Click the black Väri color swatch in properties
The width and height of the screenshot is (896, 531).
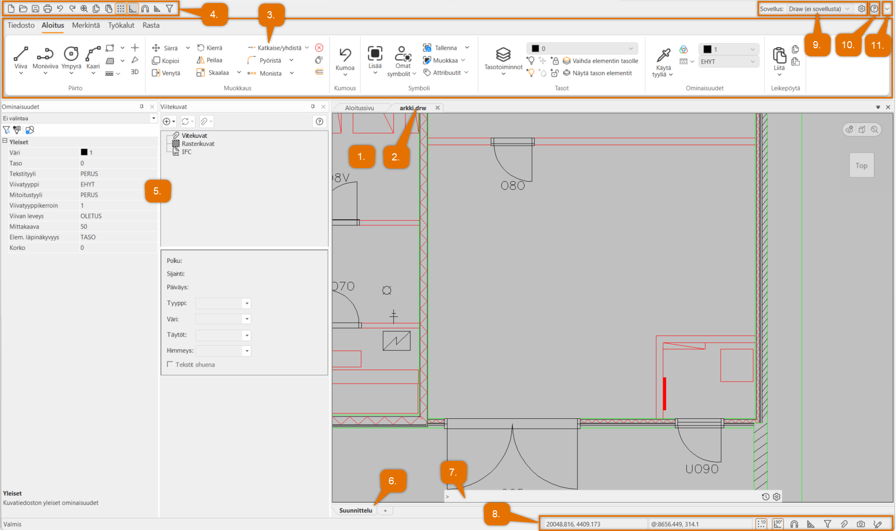(x=84, y=152)
